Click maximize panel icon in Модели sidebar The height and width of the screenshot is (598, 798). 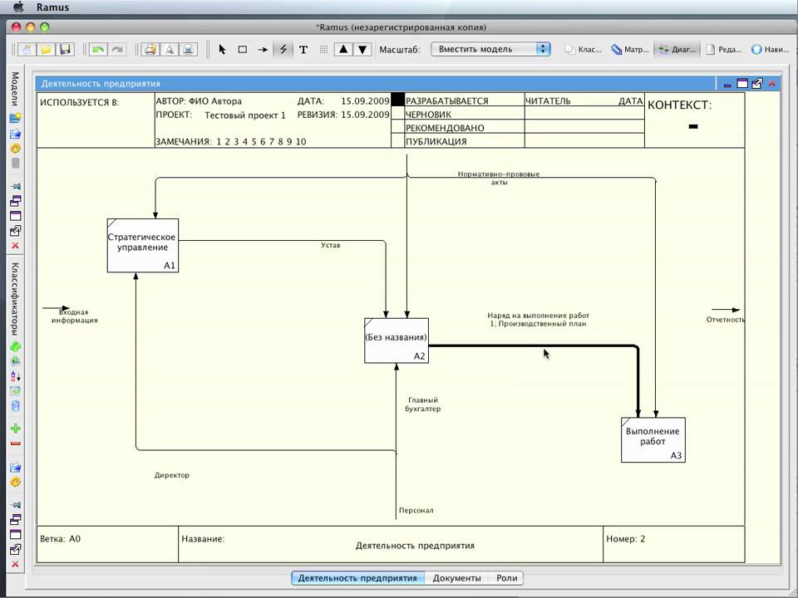pyautogui.click(x=15, y=216)
